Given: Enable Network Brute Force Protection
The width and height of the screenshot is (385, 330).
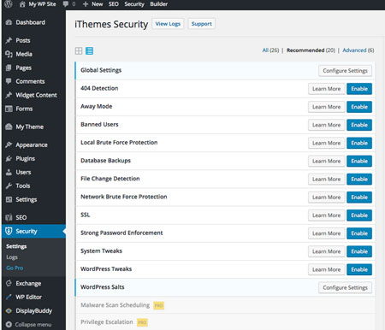Looking at the screenshot, I should [x=359, y=197].
